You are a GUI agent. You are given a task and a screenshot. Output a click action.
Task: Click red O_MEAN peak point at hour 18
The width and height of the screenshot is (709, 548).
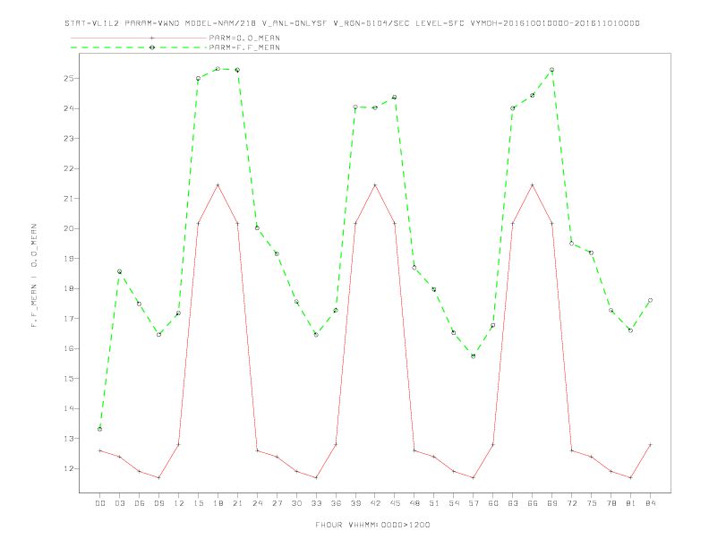[x=218, y=185]
